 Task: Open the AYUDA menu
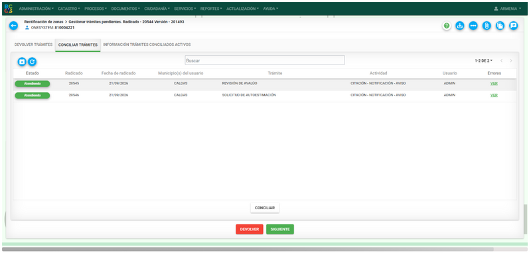pos(271,9)
